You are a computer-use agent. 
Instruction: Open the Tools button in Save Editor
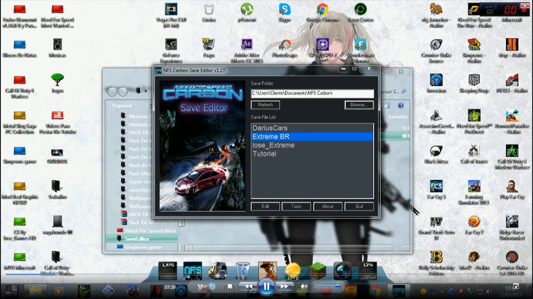click(x=296, y=206)
